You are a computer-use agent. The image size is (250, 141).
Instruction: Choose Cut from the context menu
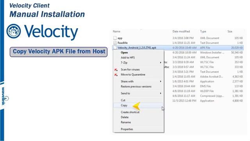coord(123,100)
